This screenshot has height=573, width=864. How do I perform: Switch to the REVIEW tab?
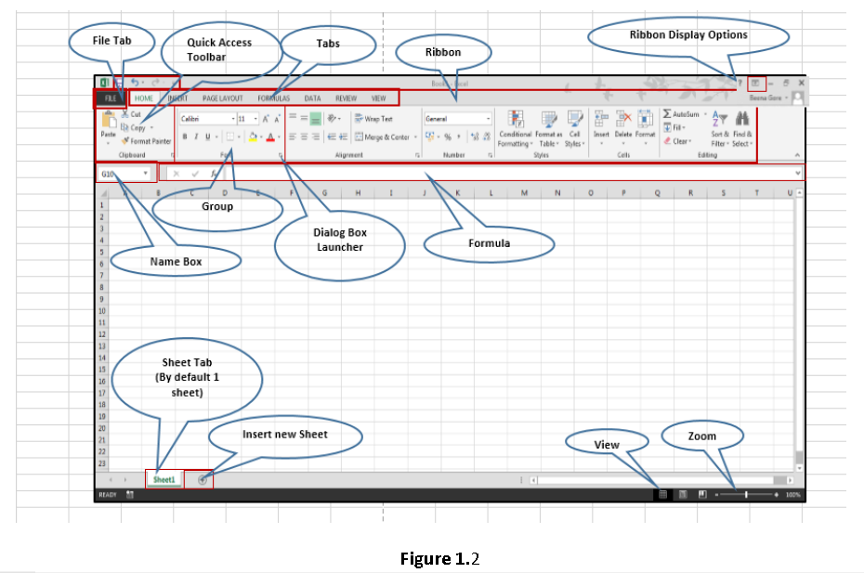pyautogui.click(x=346, y=98)
